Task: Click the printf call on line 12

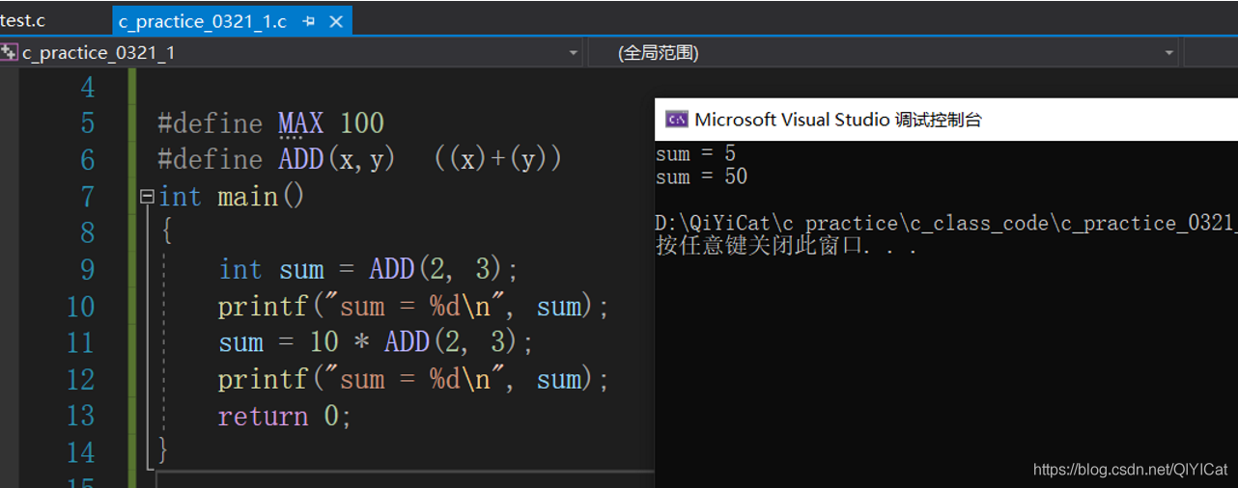Action: pyautogui.click(x=413, y=379)
